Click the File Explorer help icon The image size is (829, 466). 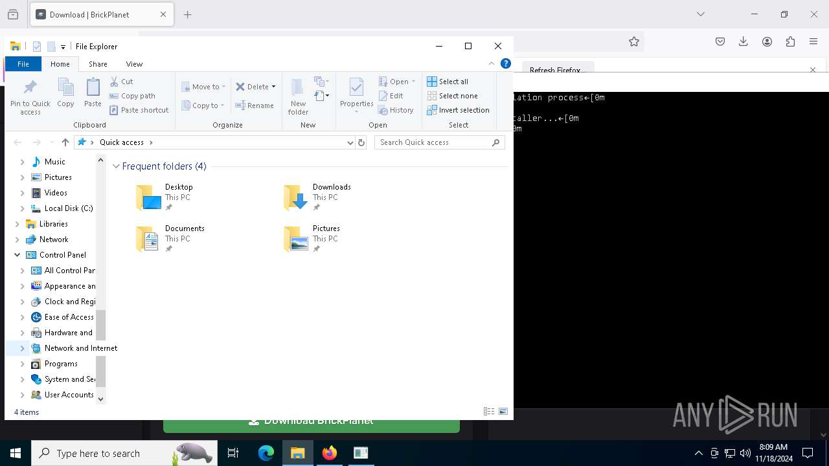(506, 63)
